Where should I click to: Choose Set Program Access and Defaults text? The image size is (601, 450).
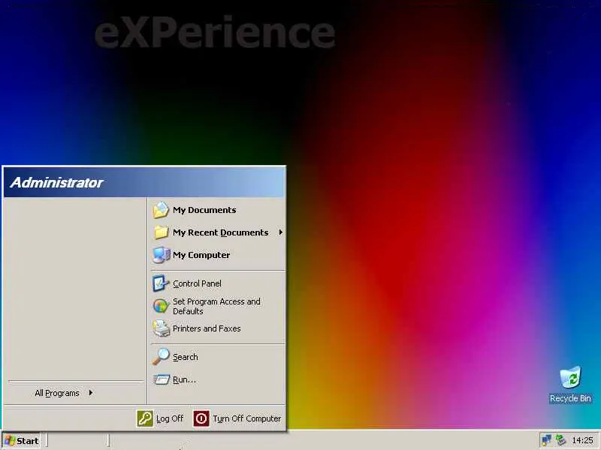click(x=216, y=306)
